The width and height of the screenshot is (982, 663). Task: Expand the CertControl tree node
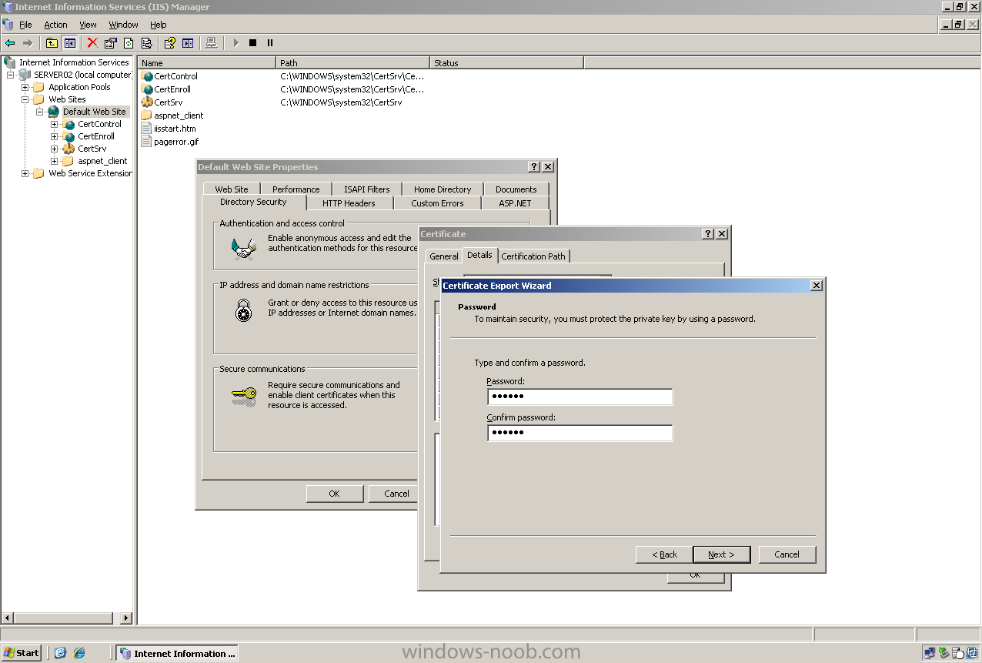55,124
